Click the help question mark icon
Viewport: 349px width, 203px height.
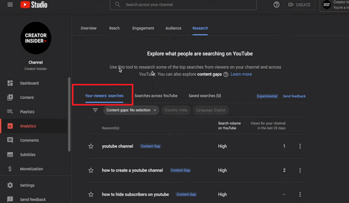pos(277,5)
